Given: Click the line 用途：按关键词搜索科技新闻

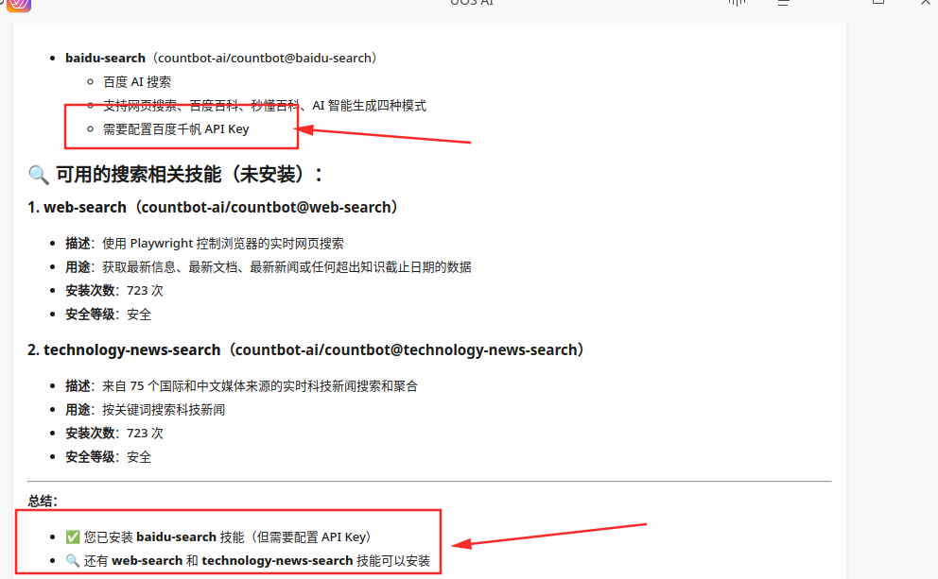Looking at the screenshot, I should pos(146,410).
